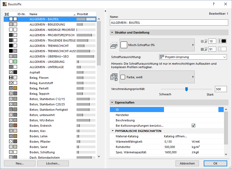Click the Hersteller property row

click(x=167, y=115)
